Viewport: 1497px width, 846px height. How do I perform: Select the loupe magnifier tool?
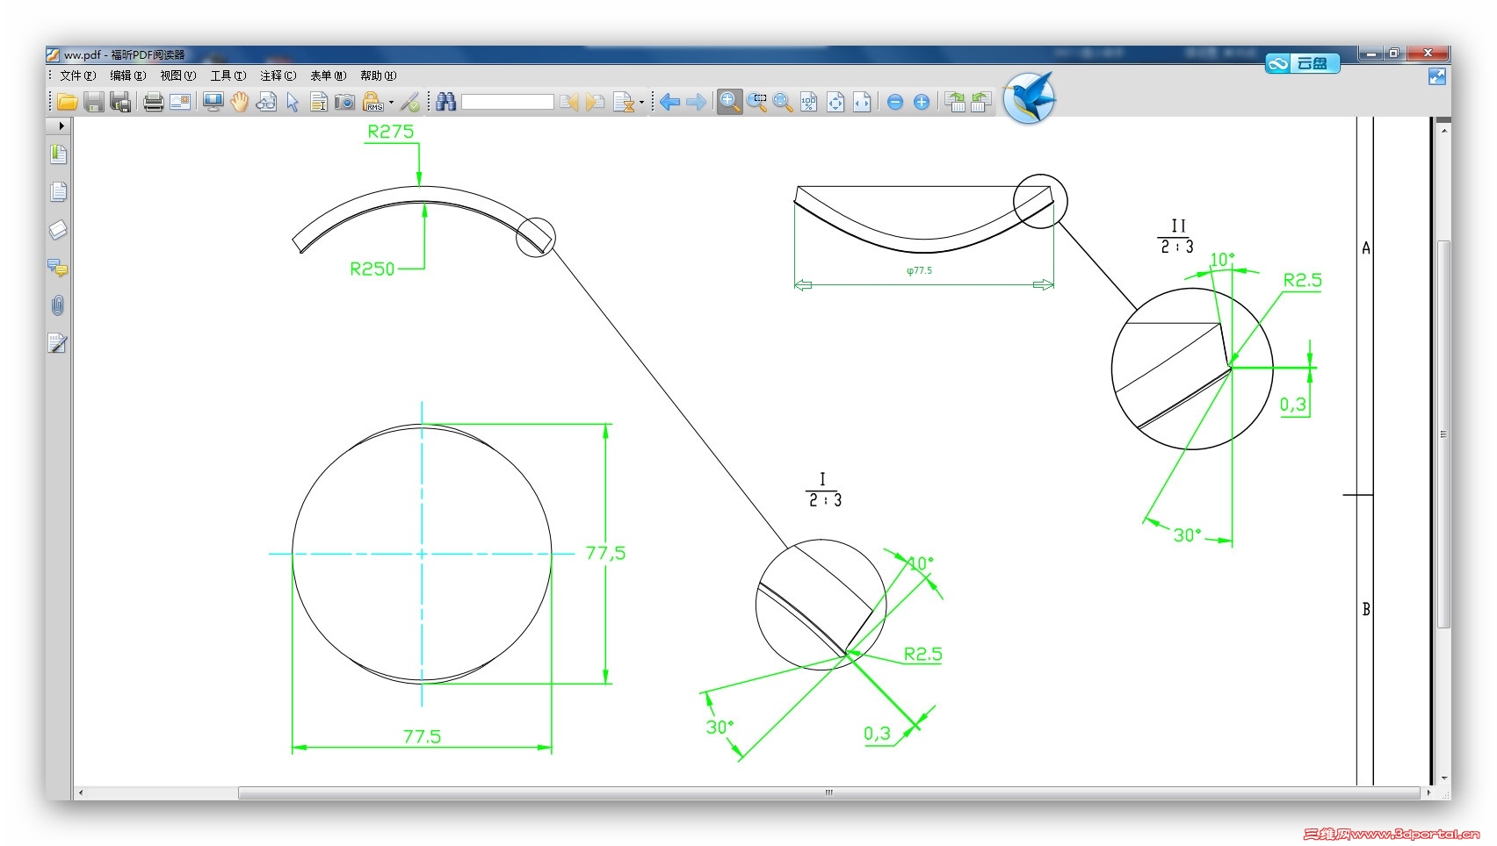point(783,102)
